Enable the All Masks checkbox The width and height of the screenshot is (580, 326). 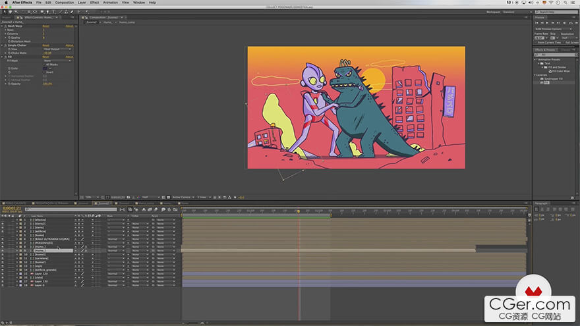[x=45, y=64]
